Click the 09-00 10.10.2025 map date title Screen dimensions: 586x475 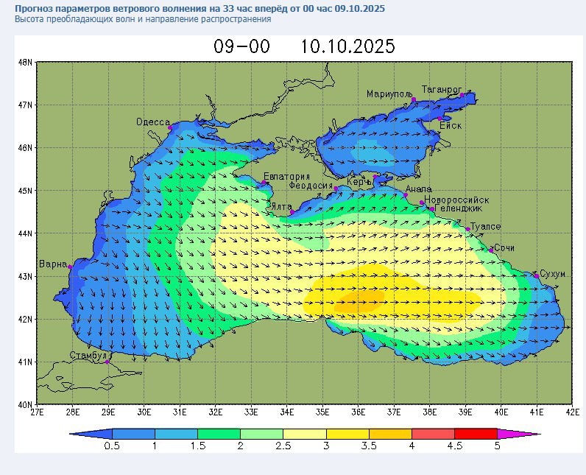pyautogui.click(x=304, y=46)
